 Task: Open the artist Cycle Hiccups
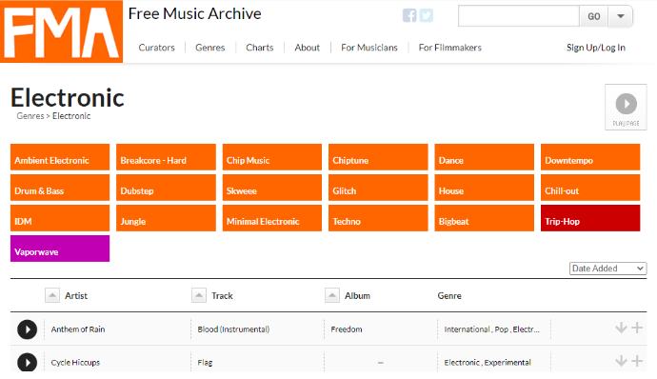pos(75,363)
